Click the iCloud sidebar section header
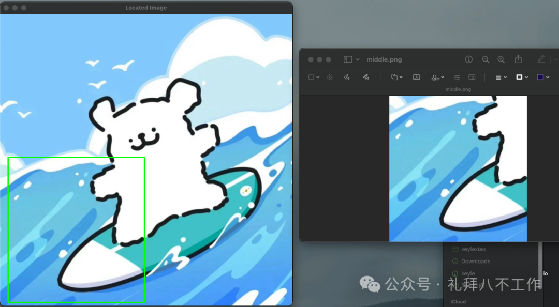This screenshot has height=307, width=559. 458,302
